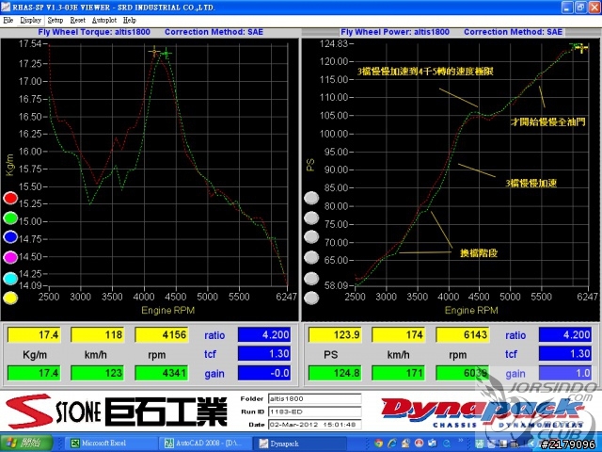
Task: Toggle the green run indicator, torque graph
Action: point(10,218)
